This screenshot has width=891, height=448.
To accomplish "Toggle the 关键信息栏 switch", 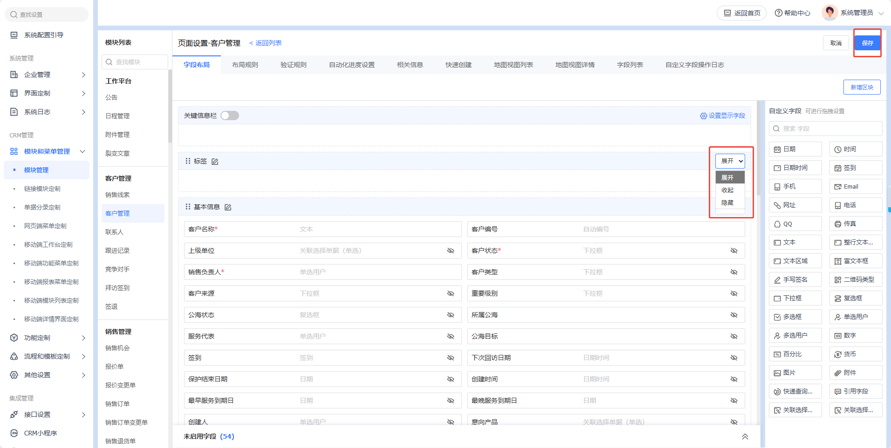I will 230,115.
